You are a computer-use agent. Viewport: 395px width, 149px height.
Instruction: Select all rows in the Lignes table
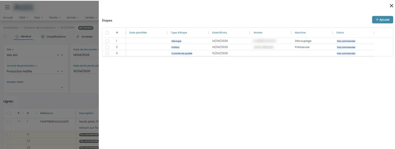pos(9,113)
